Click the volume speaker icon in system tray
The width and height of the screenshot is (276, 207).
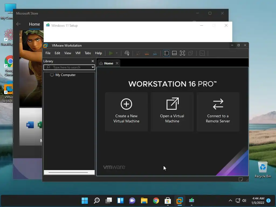coord(244,201)
